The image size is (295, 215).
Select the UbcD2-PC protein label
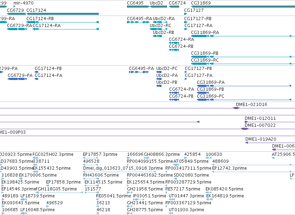(x=167, y=69)
